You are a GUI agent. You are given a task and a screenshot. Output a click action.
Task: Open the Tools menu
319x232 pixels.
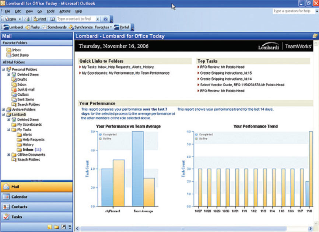[50, 11]
